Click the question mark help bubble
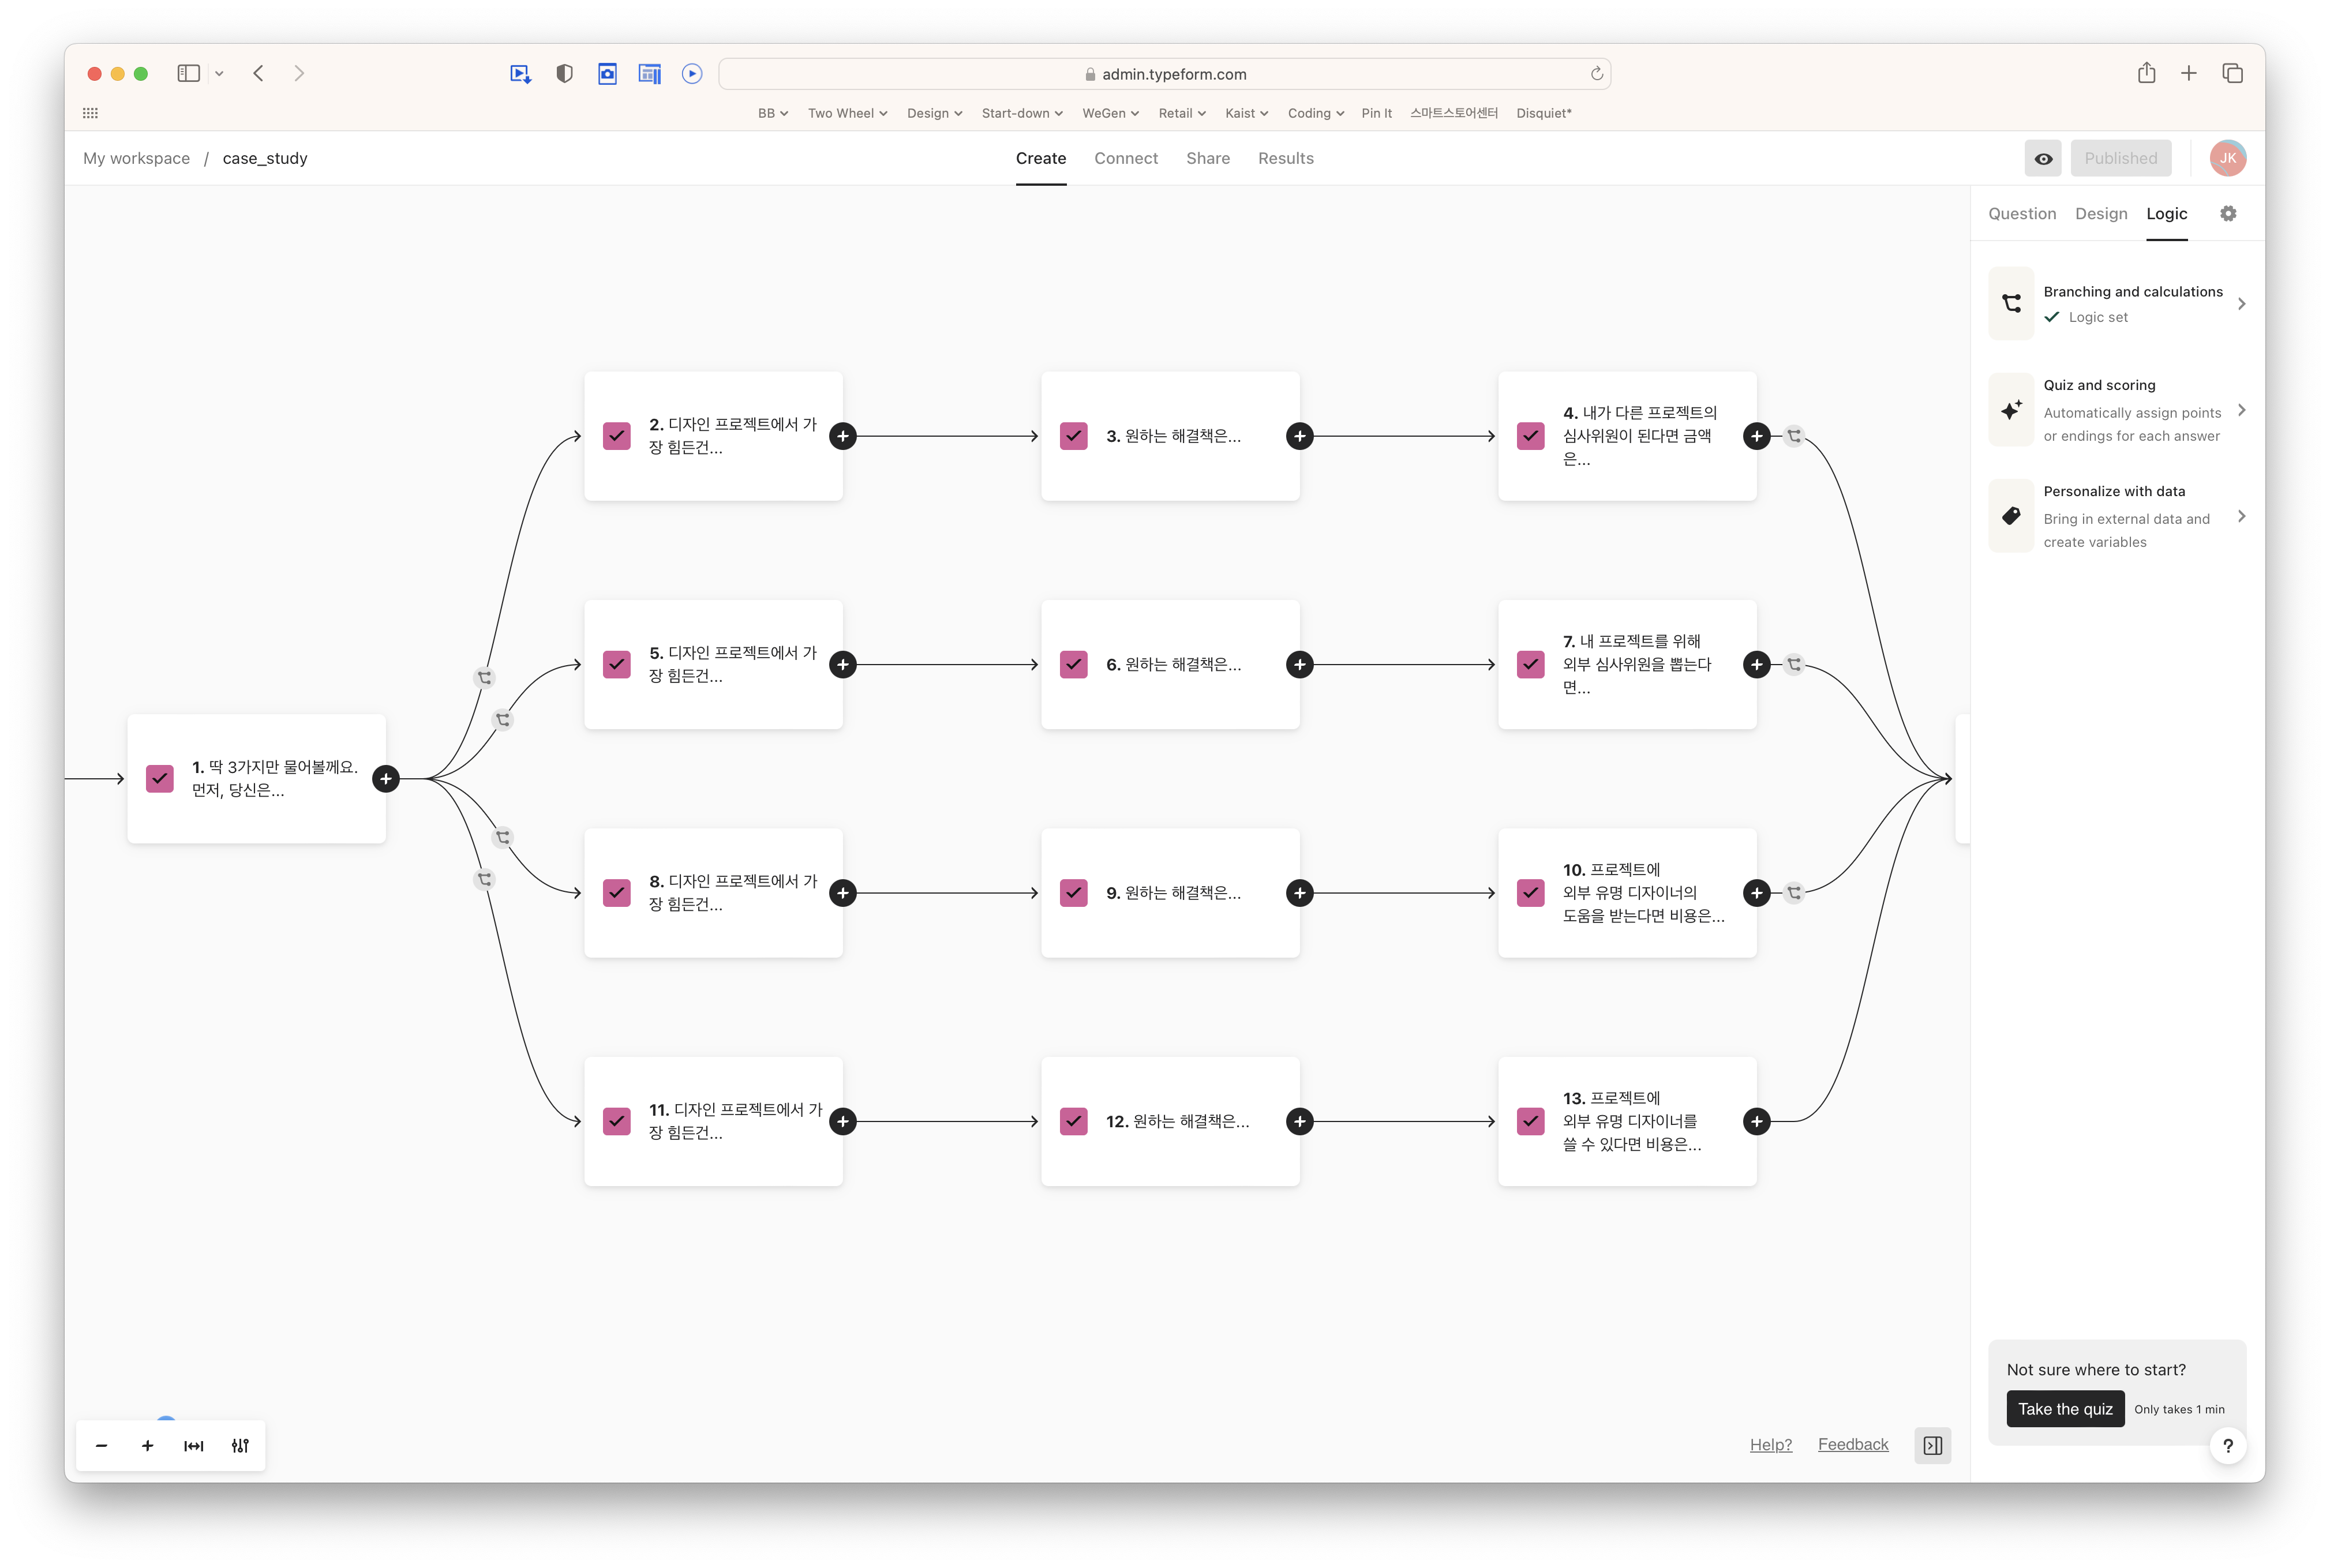2330x1568 pixels. [x=2228, y=1445]
